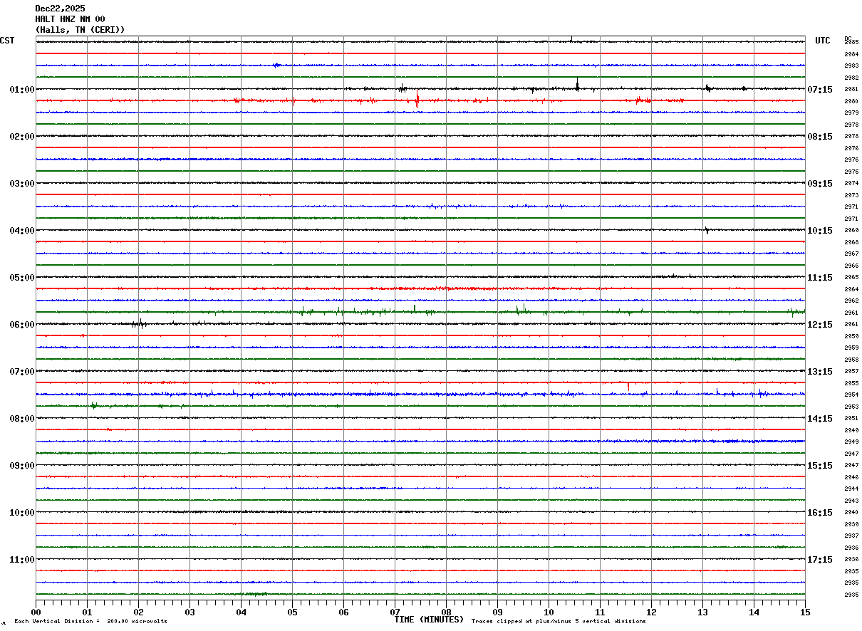The width and height of the screenshot is (862, 631).
Task: Click the "13" minute tick label
Action: pos(702,612)
